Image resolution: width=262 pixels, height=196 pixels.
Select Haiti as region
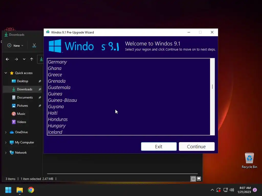(128, 113)
